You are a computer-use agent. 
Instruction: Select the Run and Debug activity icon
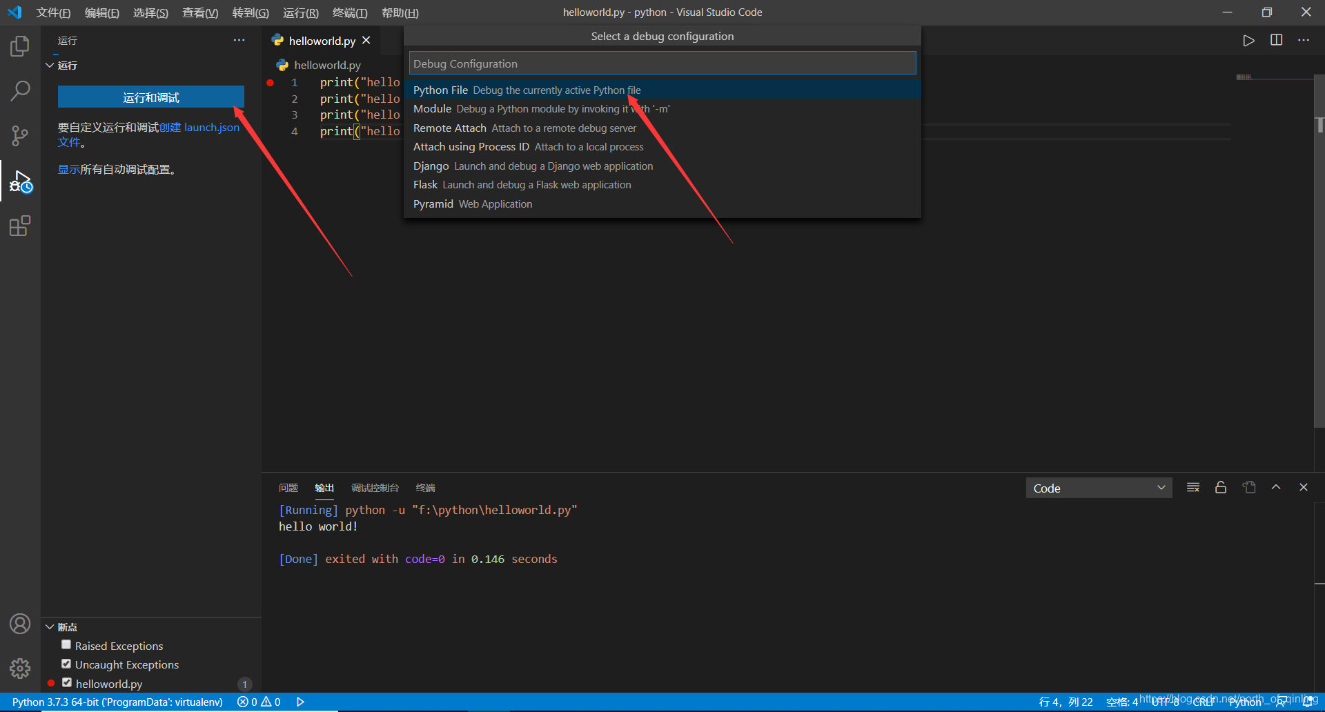[20, 181]
